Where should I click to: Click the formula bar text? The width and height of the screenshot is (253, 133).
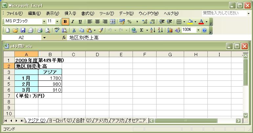click(x=84, y=38)
